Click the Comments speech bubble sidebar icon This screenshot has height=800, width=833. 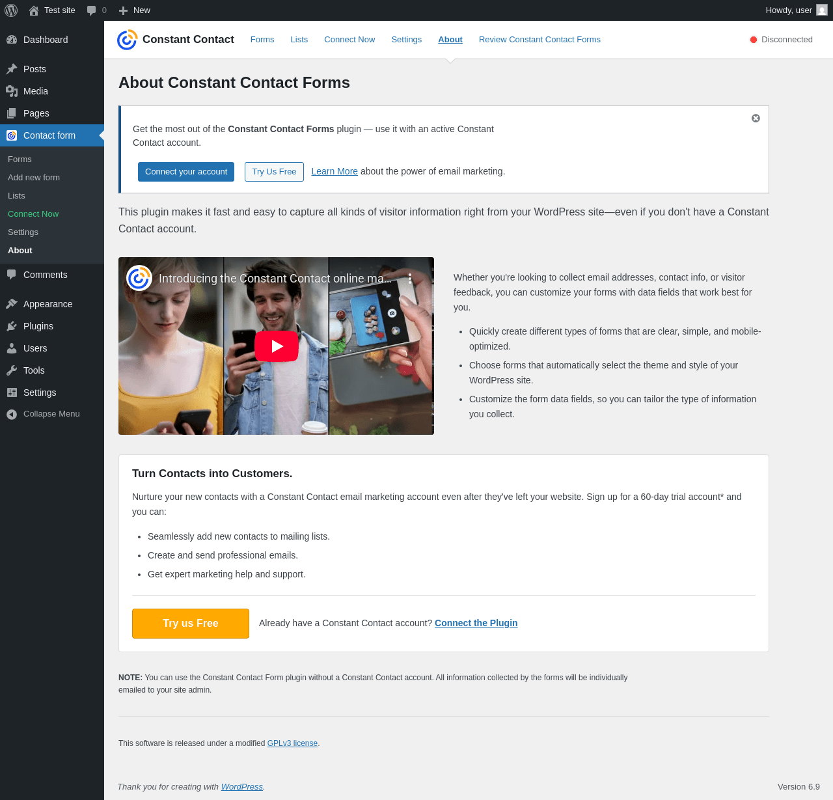coord(12,275)
